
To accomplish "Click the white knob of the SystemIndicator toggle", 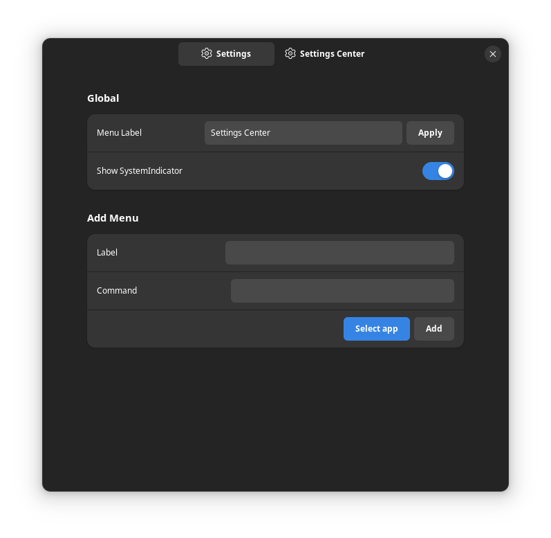I will pos(445,171).
